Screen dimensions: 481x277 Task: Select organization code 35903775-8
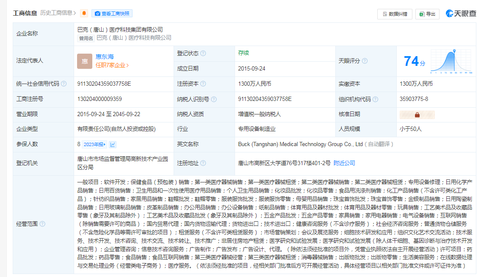tap(414, 99)
